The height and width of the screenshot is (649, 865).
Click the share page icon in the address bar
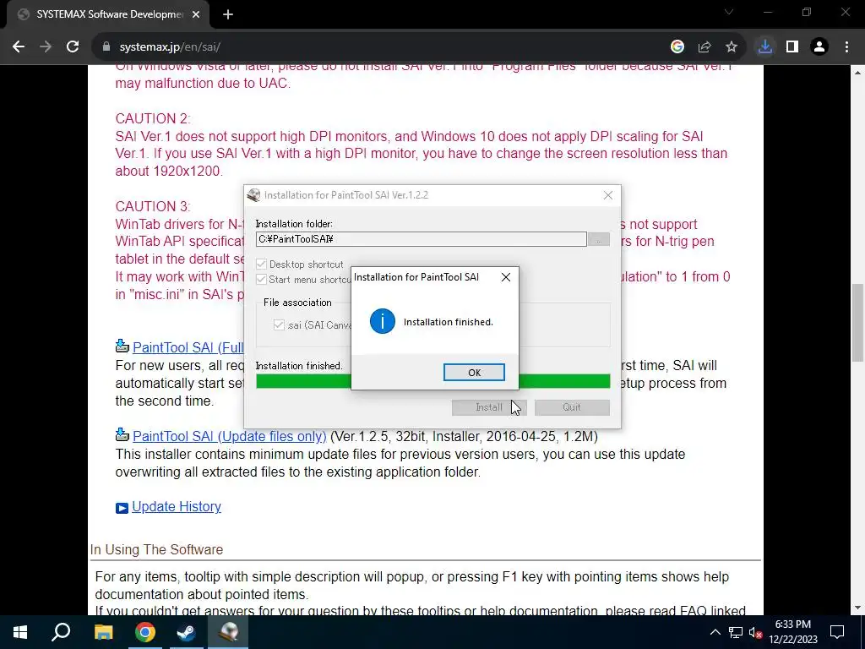705,47
